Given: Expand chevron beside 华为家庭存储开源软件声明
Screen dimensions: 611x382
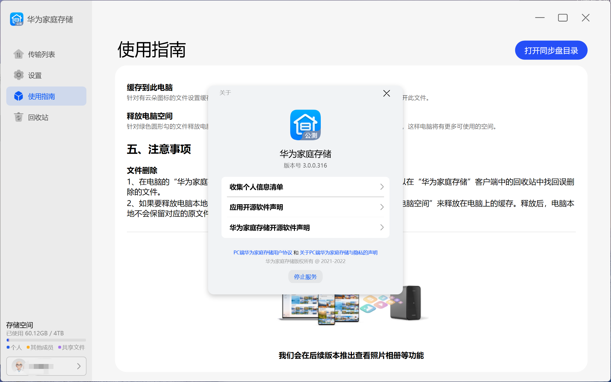Looking at the screenshot, I should coord(382,228).
